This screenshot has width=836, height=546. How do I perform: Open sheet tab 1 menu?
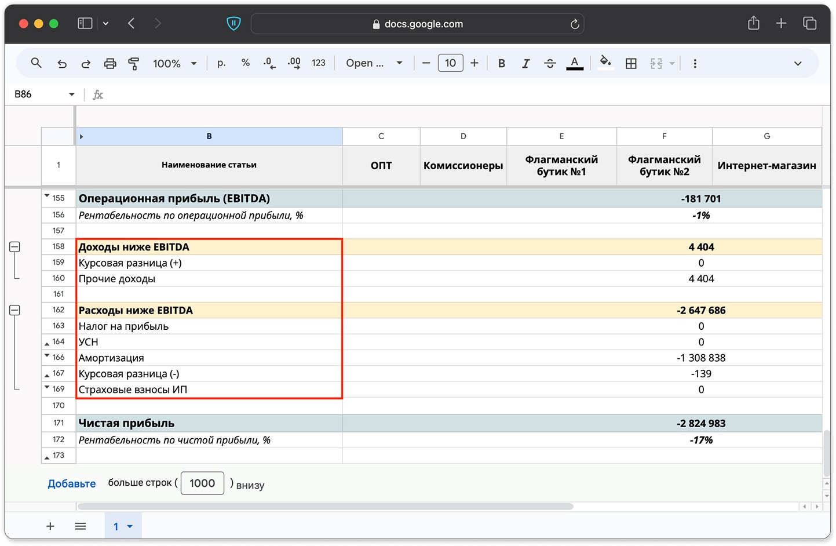(130, 526)
